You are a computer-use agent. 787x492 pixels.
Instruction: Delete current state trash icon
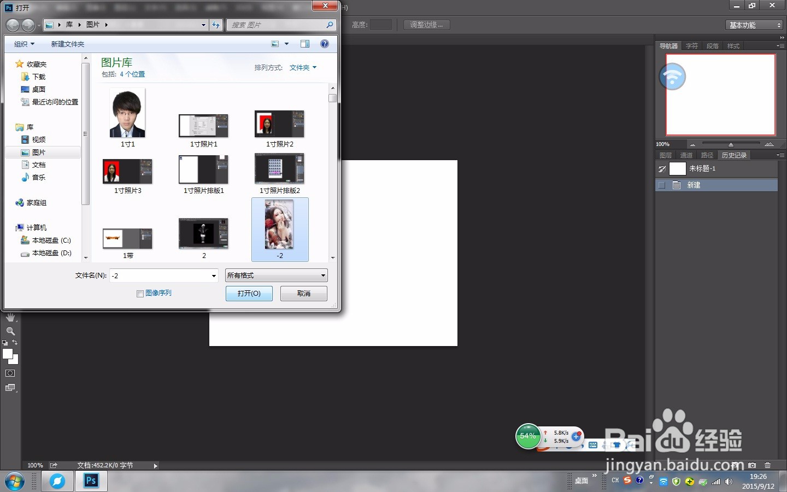pos(767,465)
